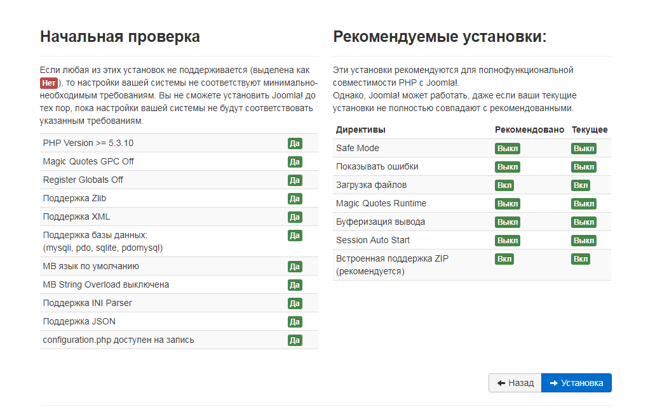Click the current Вкл badge for поддержка ZIP

(x=581, y=259)
